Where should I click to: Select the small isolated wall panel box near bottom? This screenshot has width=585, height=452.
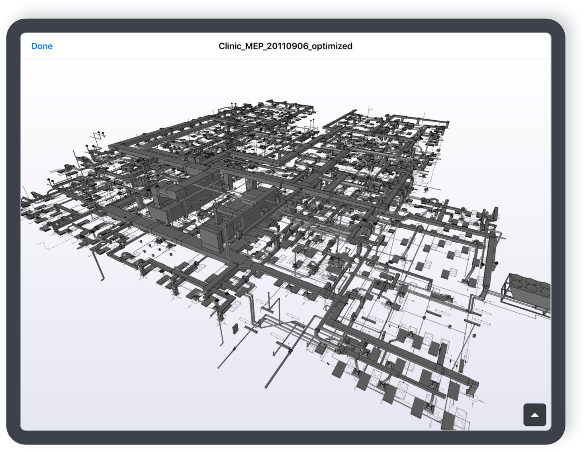(x=235, y=329)
